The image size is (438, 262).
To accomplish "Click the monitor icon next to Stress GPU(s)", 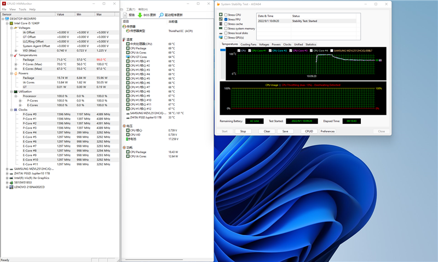I will [x=221, y=37].
